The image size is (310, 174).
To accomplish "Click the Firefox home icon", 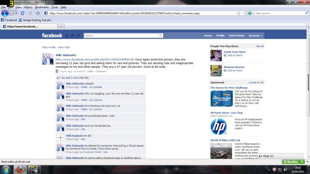I will (x=38, y=13).
